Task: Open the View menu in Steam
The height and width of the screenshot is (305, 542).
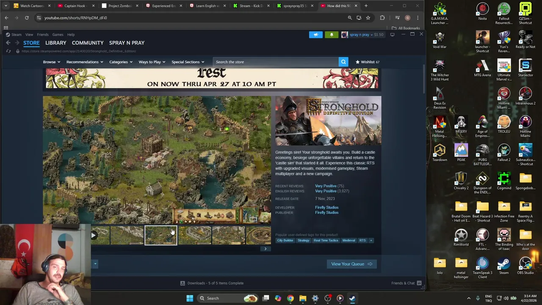Action: pyautogui.click(x=29, y=35)
